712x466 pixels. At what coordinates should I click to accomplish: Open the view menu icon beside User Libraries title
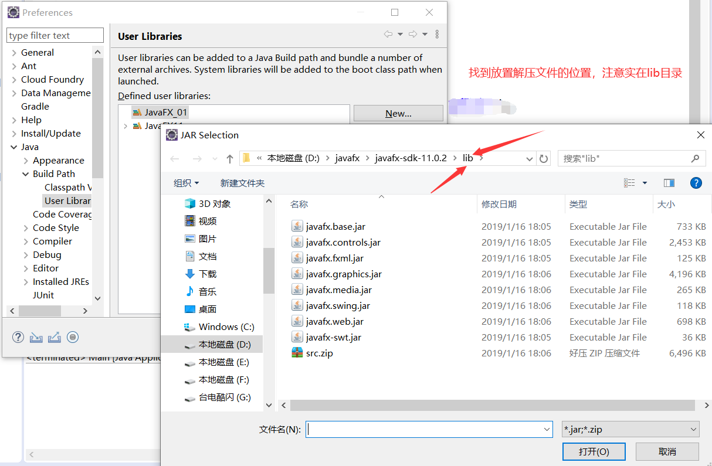point(437,34)
